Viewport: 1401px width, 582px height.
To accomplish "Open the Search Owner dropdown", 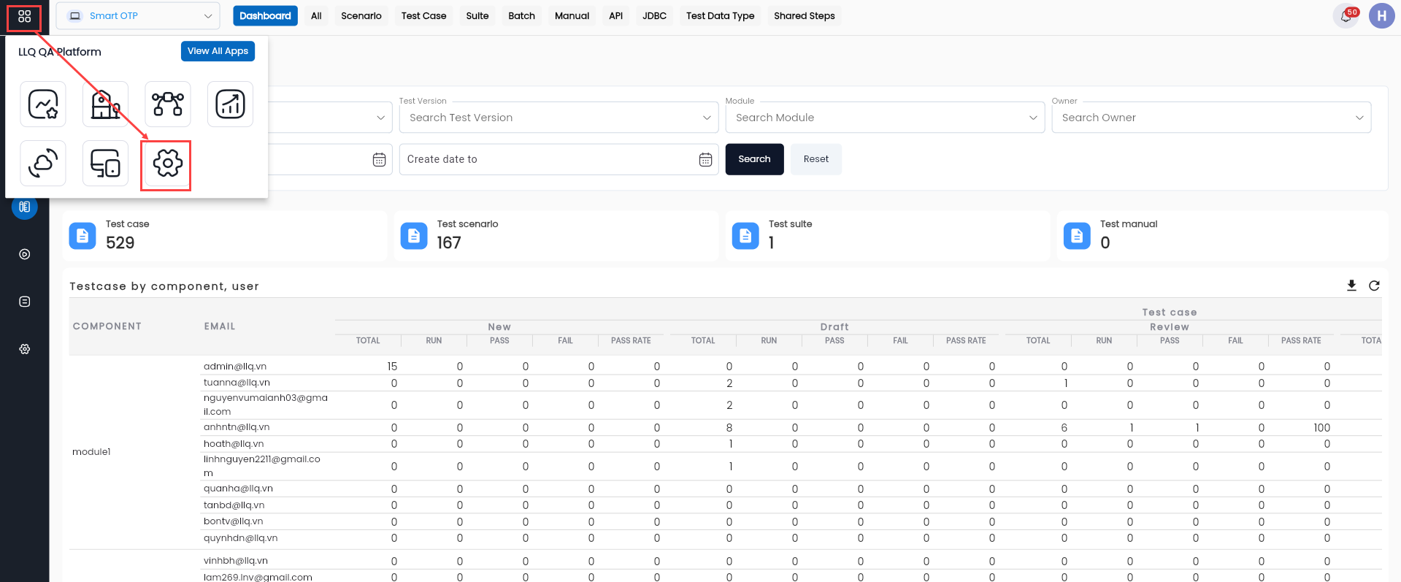I will pos(1211,118).
